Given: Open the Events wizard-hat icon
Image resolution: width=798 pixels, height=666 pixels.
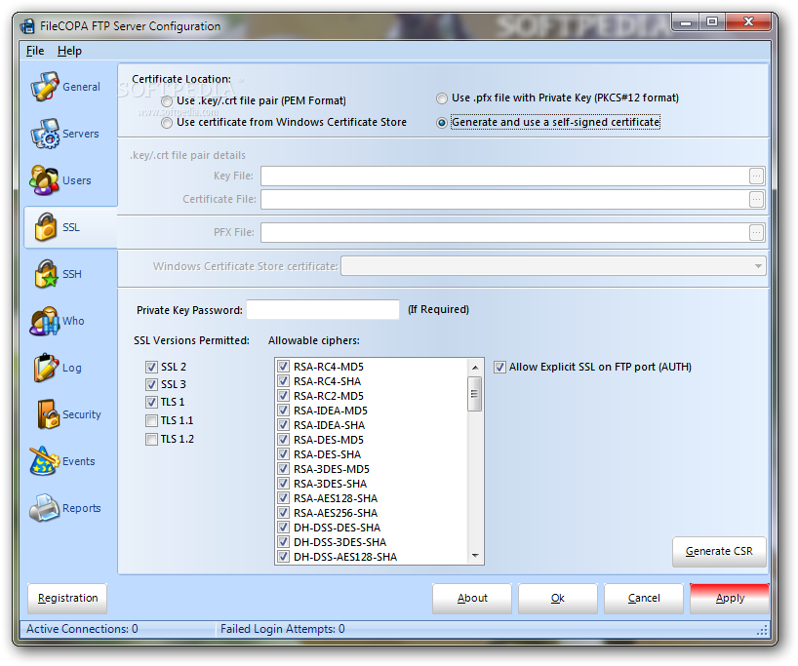Looking at the screenshot, I should click(x=44, y=461).
